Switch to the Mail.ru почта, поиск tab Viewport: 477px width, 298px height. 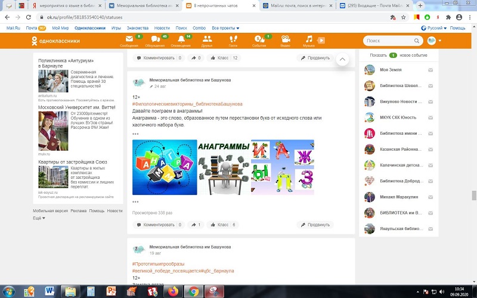[298, 6]
